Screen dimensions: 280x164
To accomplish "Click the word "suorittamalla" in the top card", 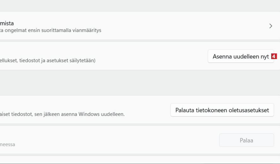I will (x=58, y=31).
